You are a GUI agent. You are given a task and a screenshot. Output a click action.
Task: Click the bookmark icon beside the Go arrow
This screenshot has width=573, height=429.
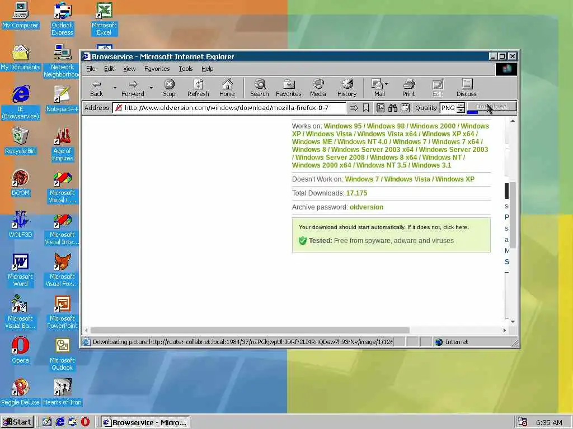[x=366, y=108]
